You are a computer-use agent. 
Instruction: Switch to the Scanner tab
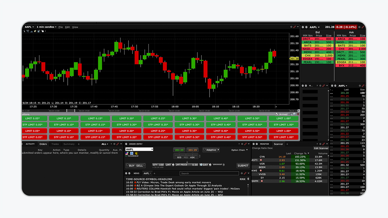click(279, 144)
